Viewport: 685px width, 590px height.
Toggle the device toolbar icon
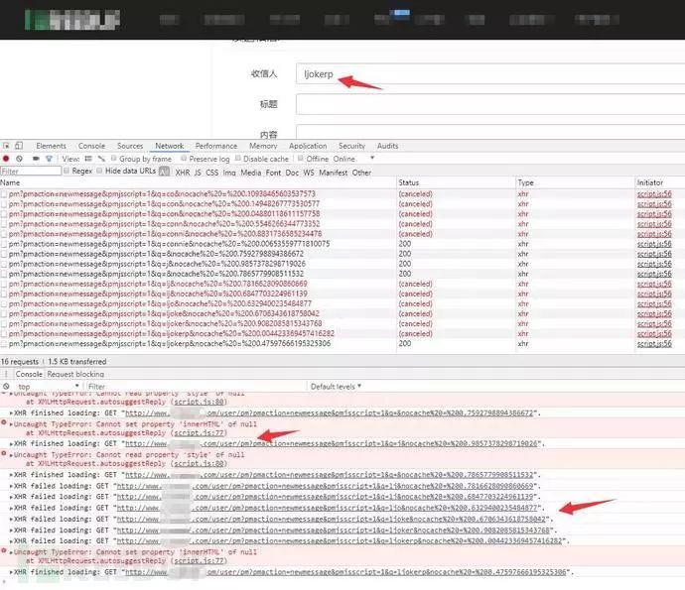pos(21,146)
